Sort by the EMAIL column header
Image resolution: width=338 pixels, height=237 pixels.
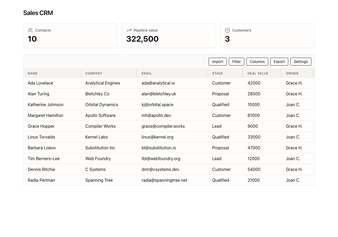coord(172,73)
